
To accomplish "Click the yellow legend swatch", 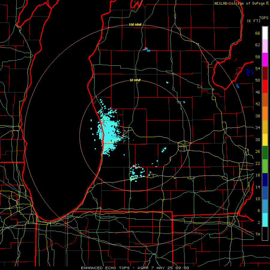I will pyautogui.click(x=265, y=140).
